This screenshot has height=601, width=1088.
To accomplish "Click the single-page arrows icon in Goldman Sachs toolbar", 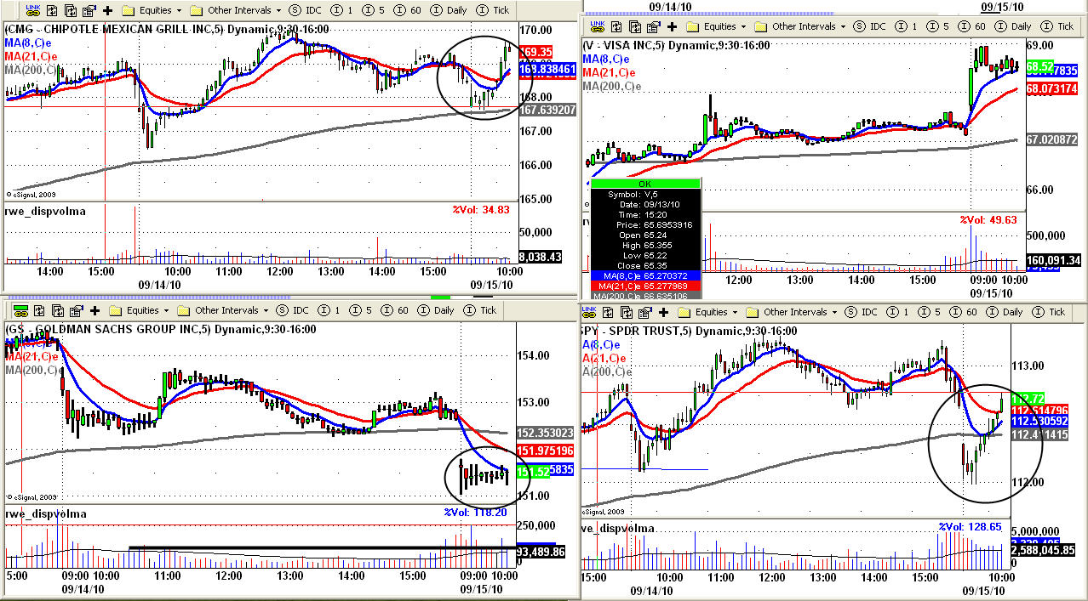I will click(40, 310).
